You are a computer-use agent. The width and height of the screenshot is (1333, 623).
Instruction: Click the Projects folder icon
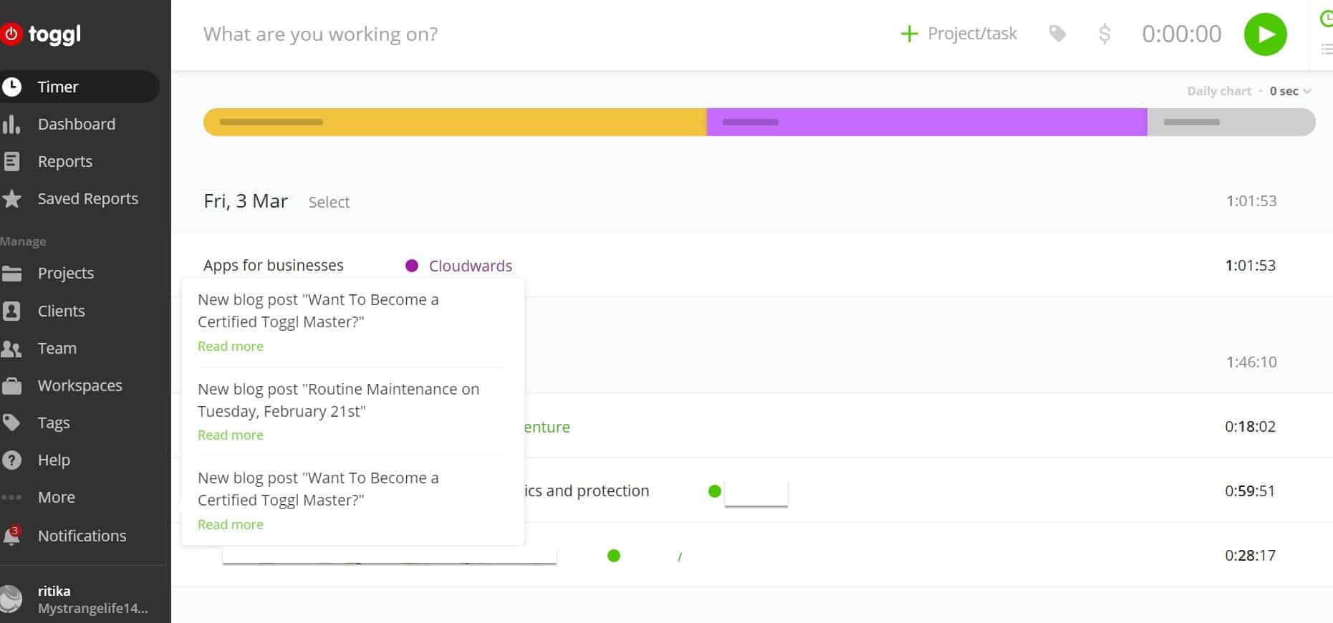coord(11,273)
